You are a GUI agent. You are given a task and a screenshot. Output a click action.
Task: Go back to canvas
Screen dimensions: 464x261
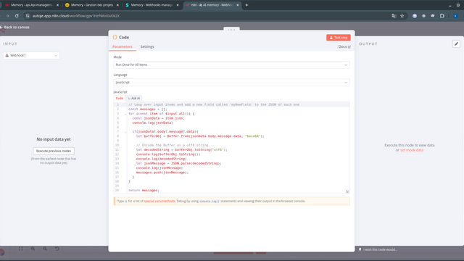coord(14,28)
